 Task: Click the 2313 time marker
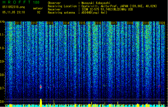point(50,23)
